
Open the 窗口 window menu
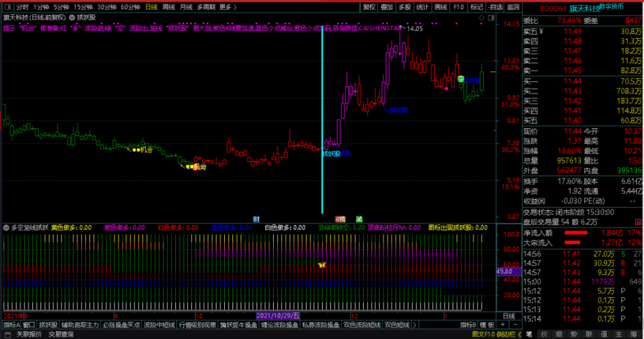(x=29, y=325)
